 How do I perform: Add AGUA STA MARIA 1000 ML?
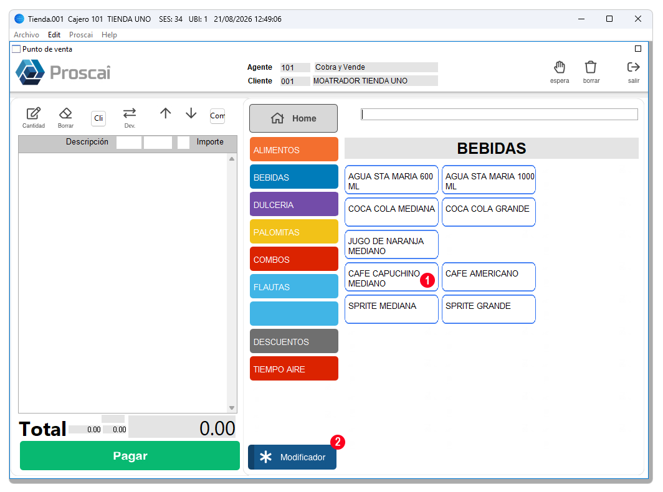click(x=489, y=180)
